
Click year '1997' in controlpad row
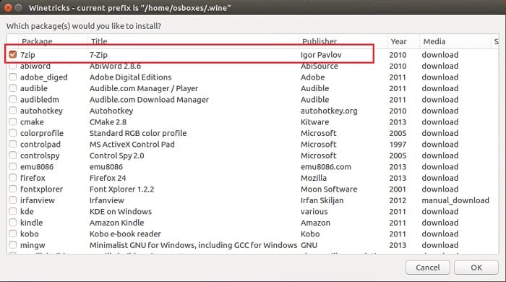[x=398, y=144]
